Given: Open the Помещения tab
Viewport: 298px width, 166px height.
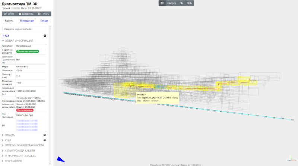Looking at the screenshot, I should coord(26,21).
